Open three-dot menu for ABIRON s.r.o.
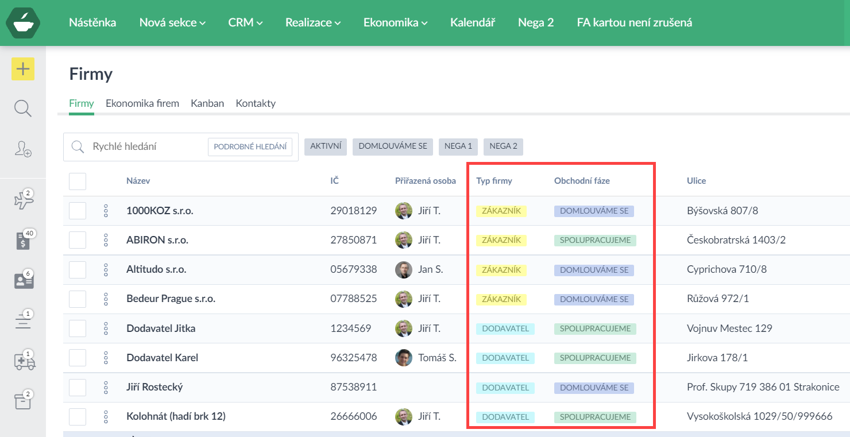The height and width of the screenshot is (437, 850). 106,240
